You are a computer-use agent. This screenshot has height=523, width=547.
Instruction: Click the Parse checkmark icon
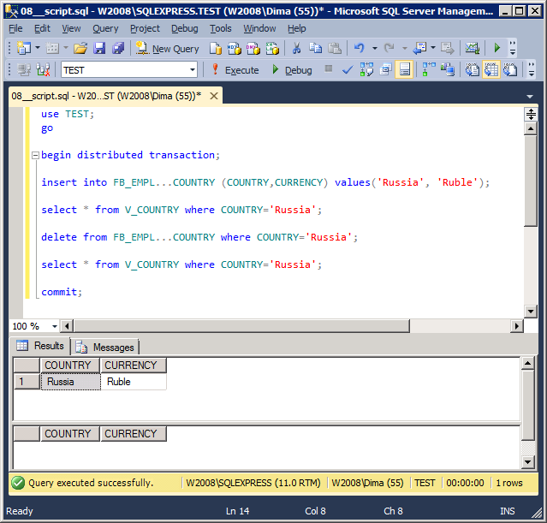point(348,69)
